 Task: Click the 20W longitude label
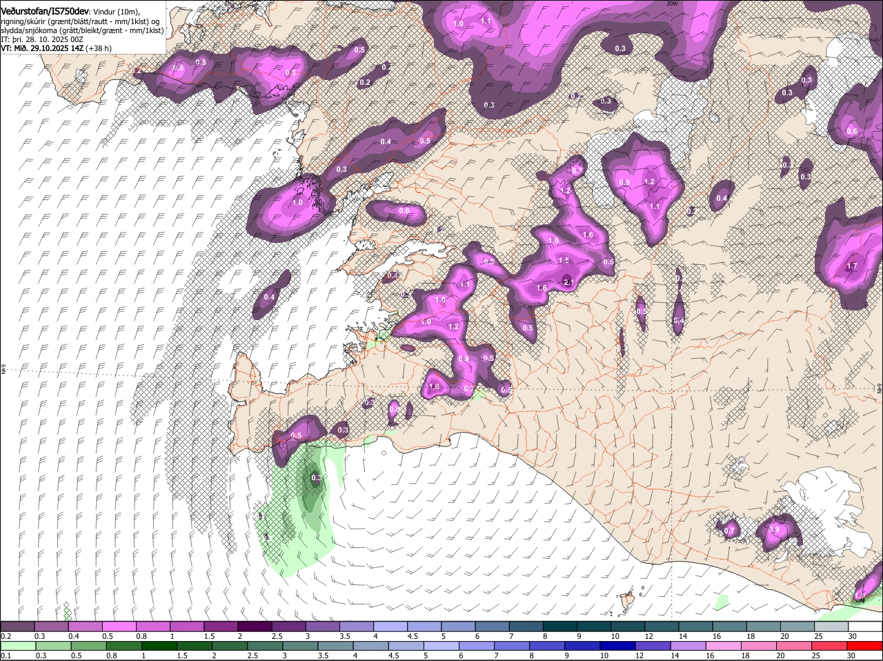pyautogui.click(x=672, y=3)
